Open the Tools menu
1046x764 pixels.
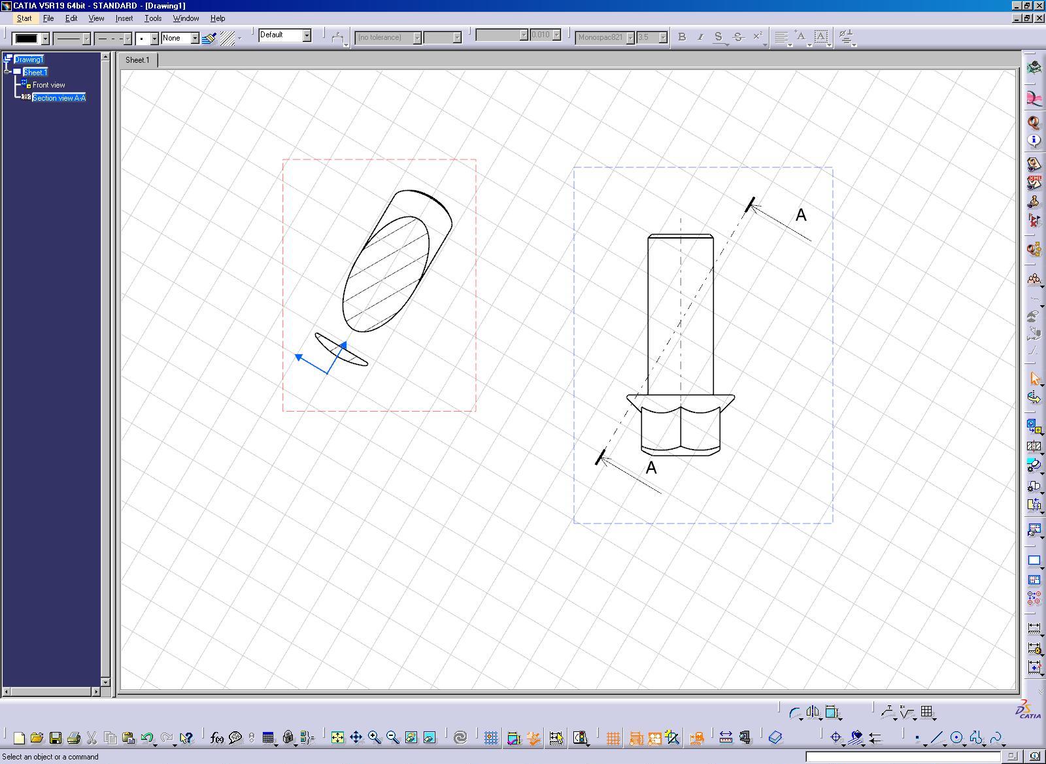coord(153,18)
